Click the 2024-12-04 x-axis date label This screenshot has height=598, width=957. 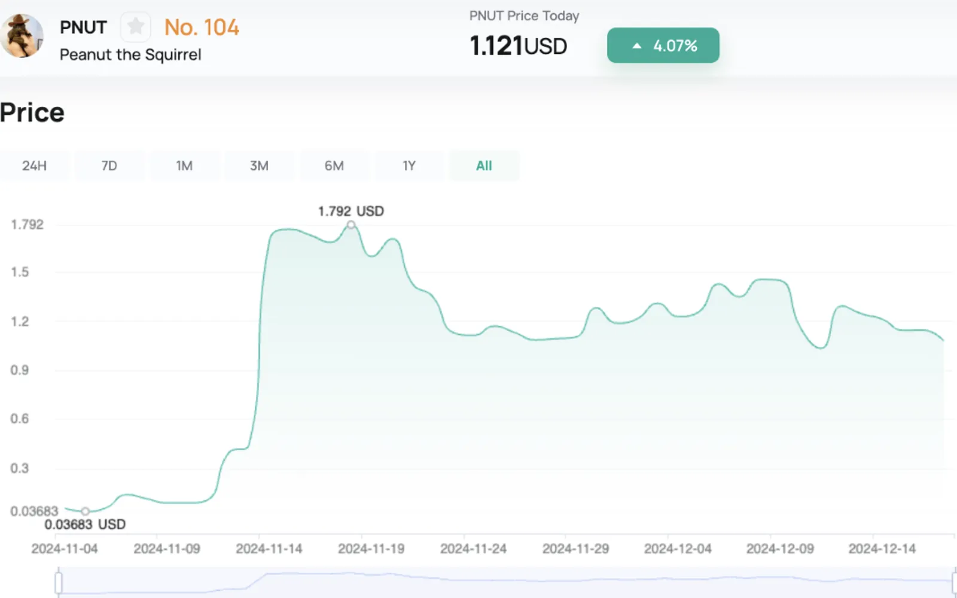click(x=678, y=549)
